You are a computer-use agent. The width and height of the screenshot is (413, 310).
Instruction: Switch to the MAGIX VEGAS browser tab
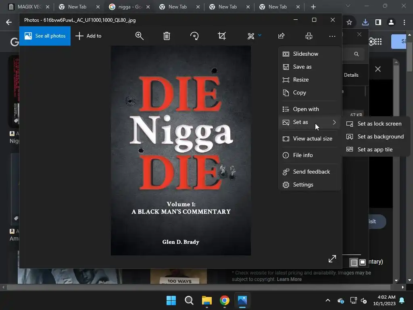pos(29,7)
